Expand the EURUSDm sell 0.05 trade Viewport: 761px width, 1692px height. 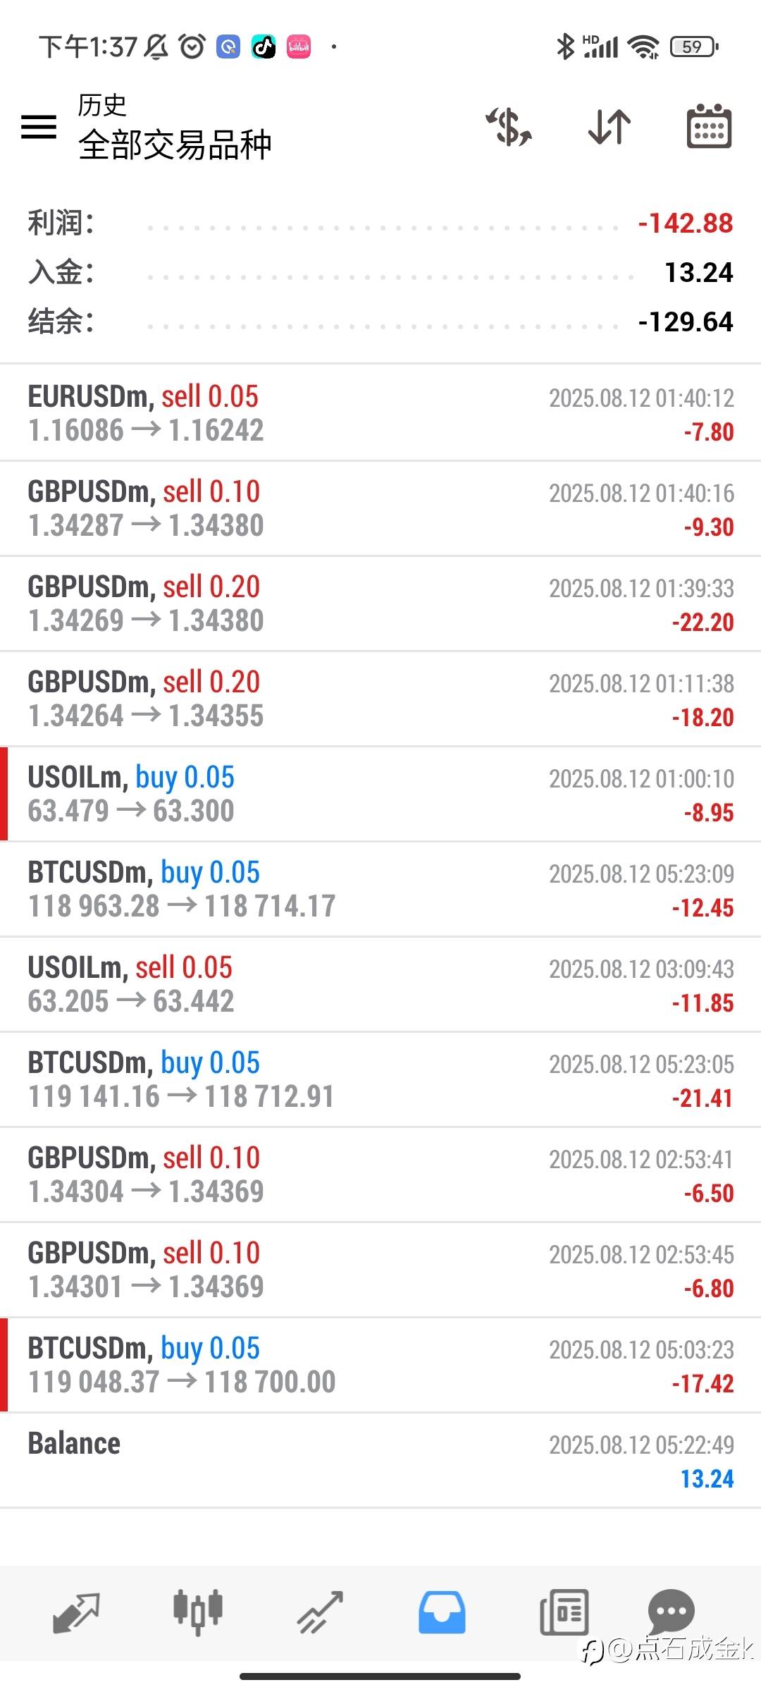coord(380,413)
